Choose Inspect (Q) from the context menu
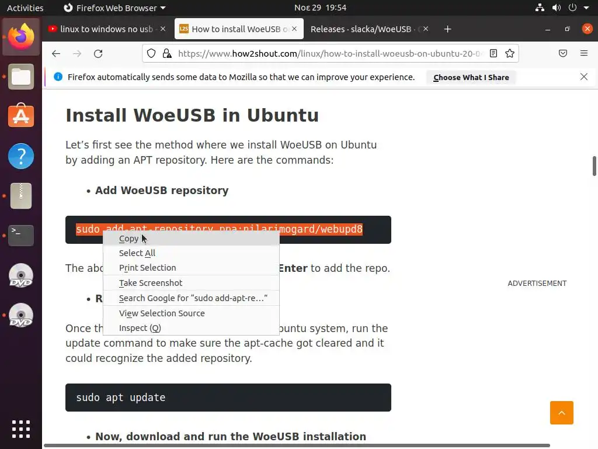This screenshot has width=598, height=449. 192,328
